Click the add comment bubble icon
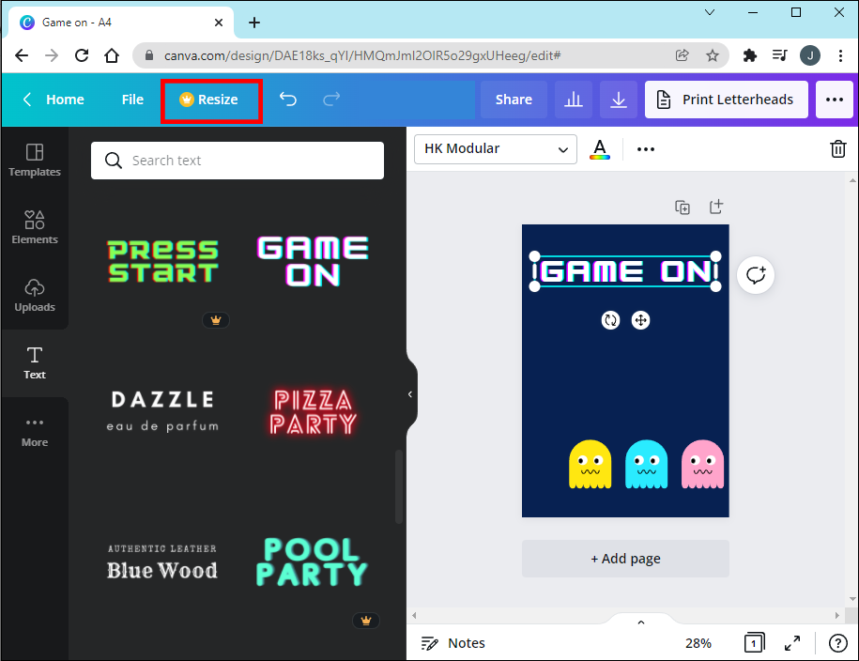859x661 pixels. (756, 274)
